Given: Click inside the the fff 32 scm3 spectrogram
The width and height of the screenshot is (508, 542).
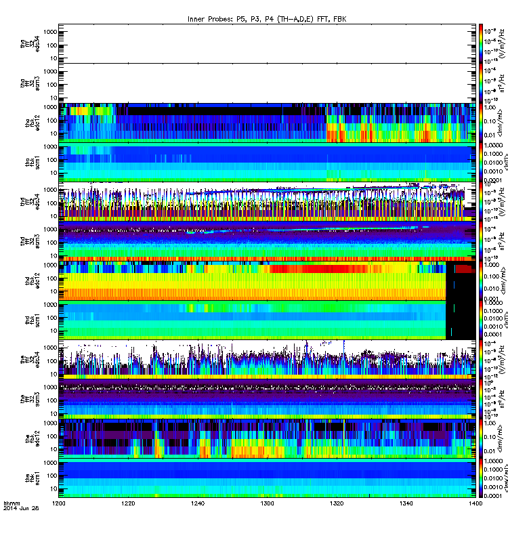Looking at the screenshot, I should pyautogui.click(x=267, y=399).
